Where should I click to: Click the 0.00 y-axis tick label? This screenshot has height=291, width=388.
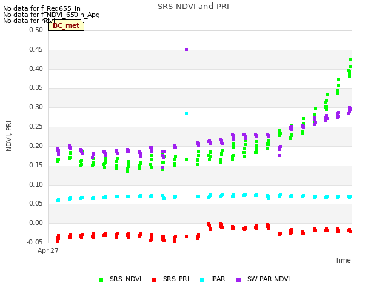tap(36, 223)
